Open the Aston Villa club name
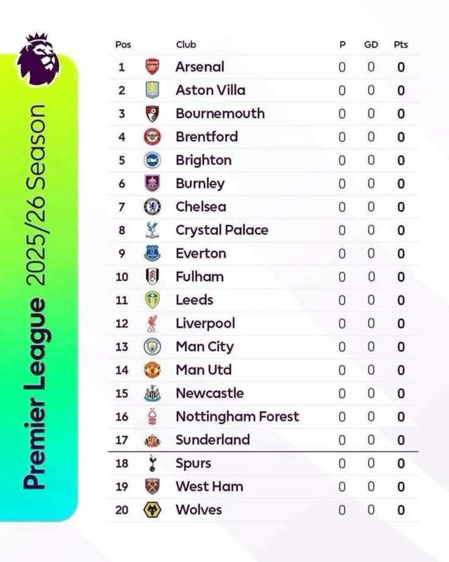Screen dimensions: 449x562 210,90
